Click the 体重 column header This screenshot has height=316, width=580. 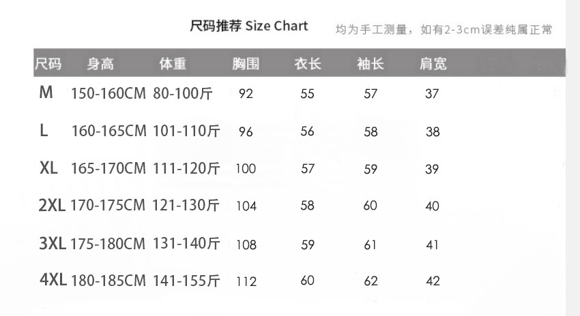point(173,64)
